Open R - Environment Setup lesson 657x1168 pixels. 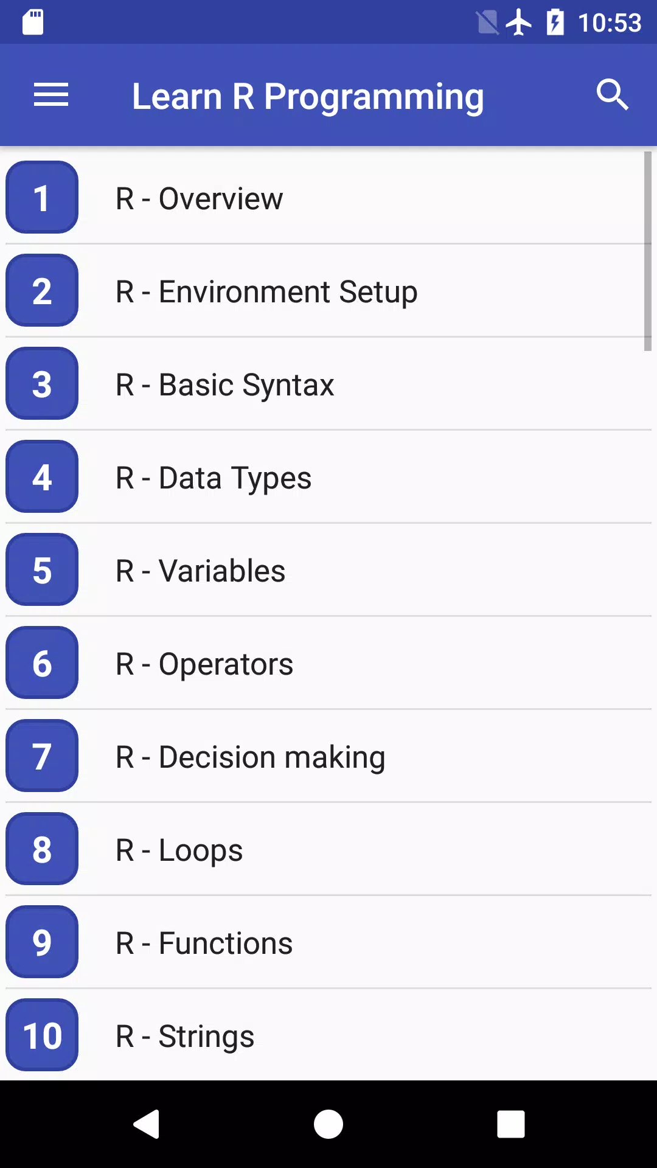328,291
